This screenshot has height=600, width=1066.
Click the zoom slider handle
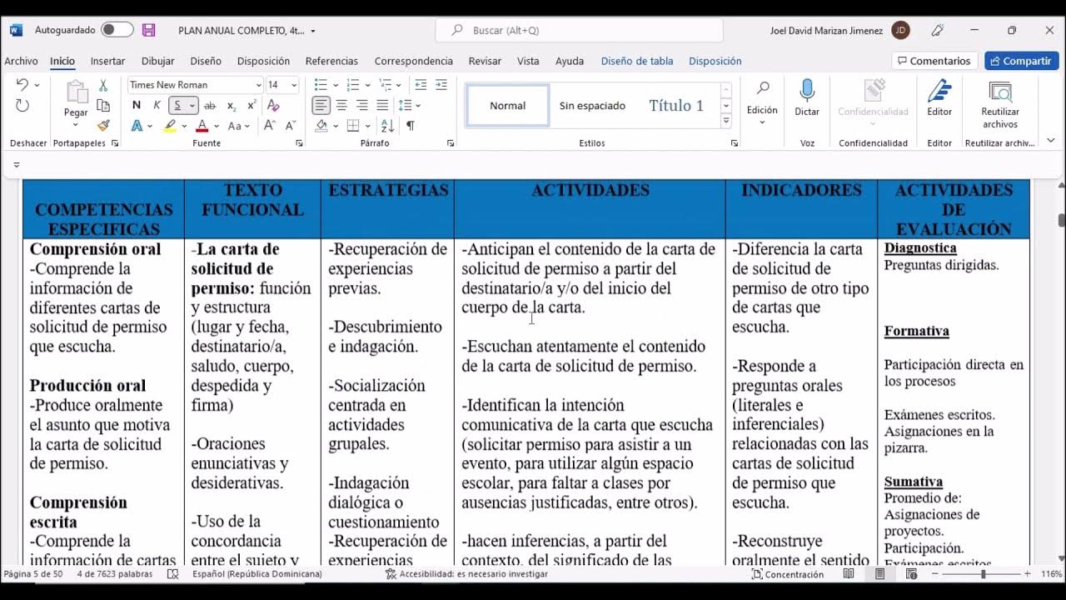[x=984, y=574]
